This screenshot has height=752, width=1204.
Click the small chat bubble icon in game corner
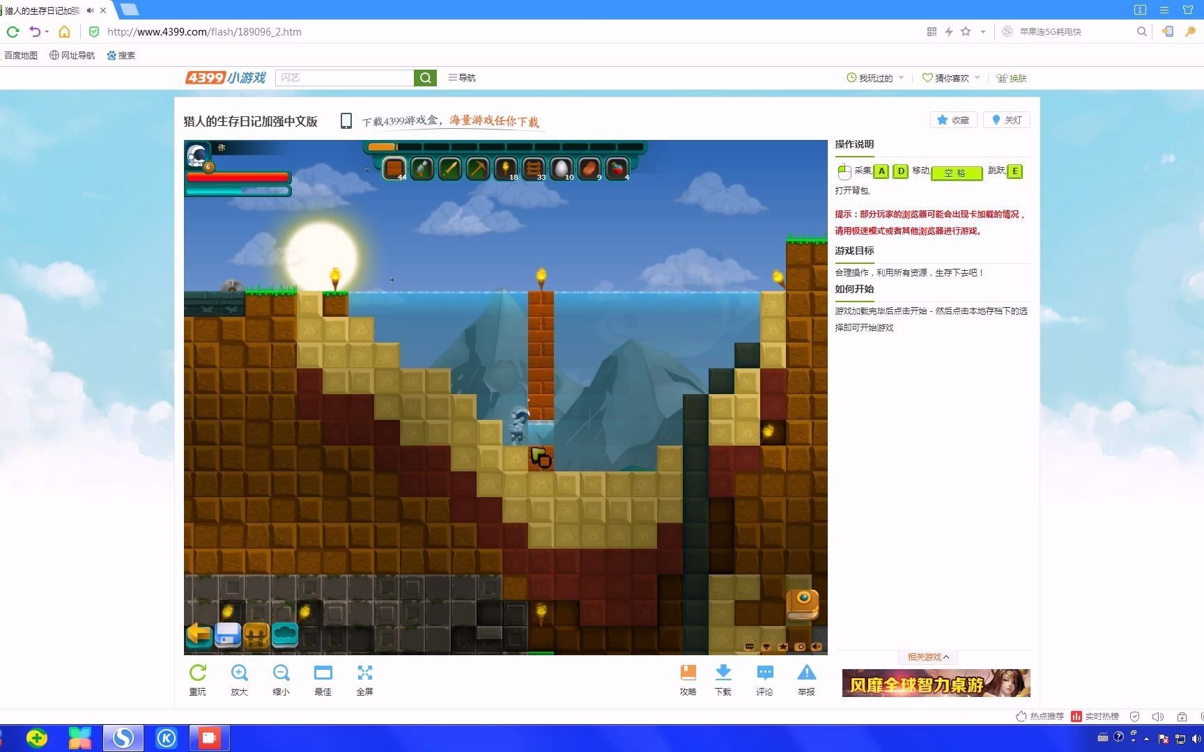pyautogui.click(x=750, y=647)
